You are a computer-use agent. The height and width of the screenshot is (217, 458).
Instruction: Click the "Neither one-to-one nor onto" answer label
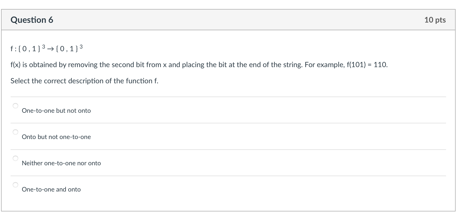(x=61, y=163)
